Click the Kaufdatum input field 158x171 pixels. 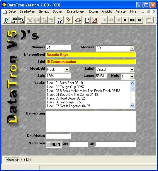(x=58, y=136)
